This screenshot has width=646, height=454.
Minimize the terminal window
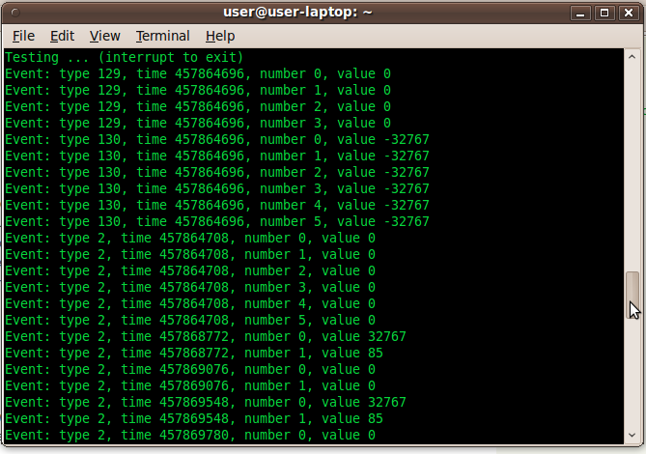pyautogui.click(x=580, y=14)
